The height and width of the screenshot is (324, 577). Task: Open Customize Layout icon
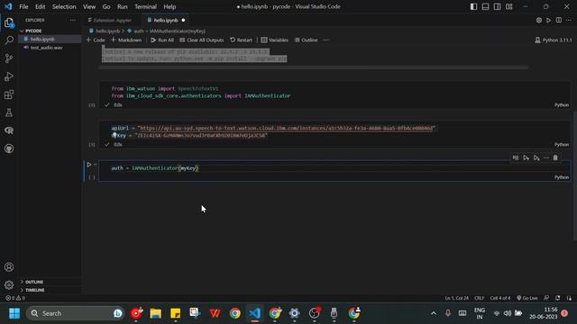[508, 6]
